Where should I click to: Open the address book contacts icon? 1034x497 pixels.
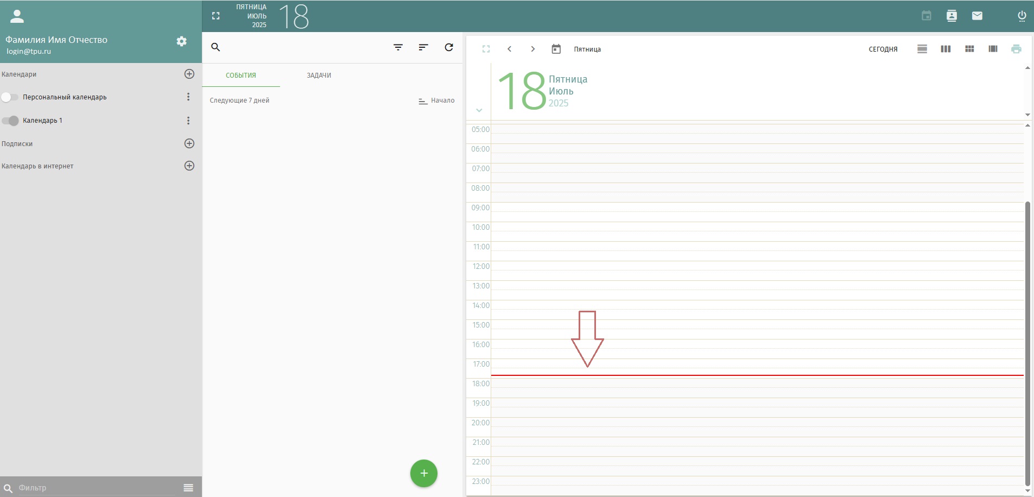coord(951,16)
